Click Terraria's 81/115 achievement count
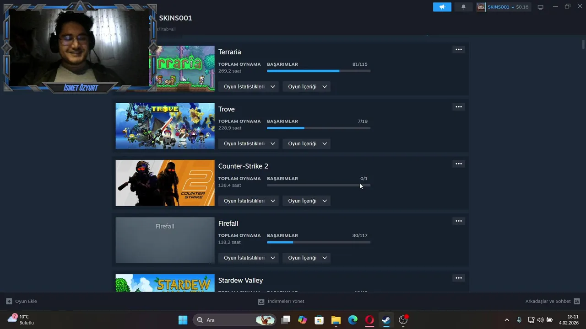 pyautogui.click(x=360, y=64)
